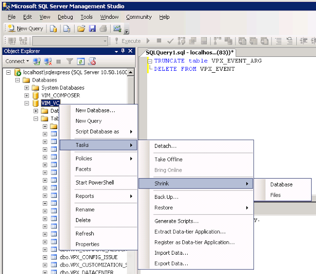Screen dimensions: 316x274
Task: Pin the Object Explorer panel
Action: point(123,51)
